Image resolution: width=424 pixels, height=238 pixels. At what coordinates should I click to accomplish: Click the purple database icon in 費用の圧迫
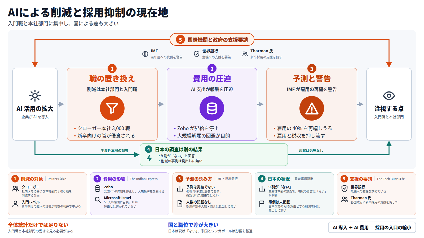click(212, 108)
